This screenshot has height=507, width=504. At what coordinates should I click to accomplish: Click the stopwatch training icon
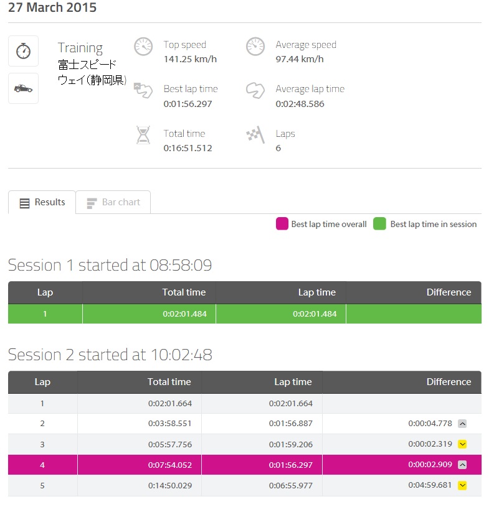[23, 51]
